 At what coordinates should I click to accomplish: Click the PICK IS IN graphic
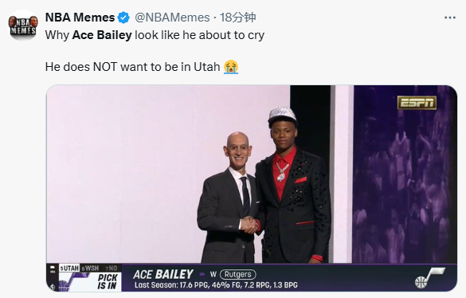108,281
